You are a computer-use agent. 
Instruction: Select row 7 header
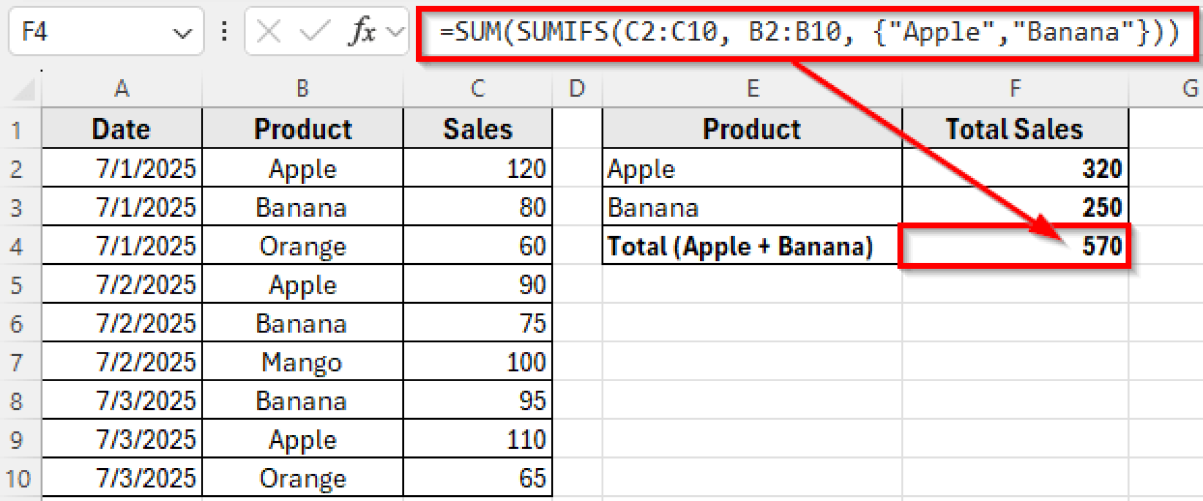[17, 362]
